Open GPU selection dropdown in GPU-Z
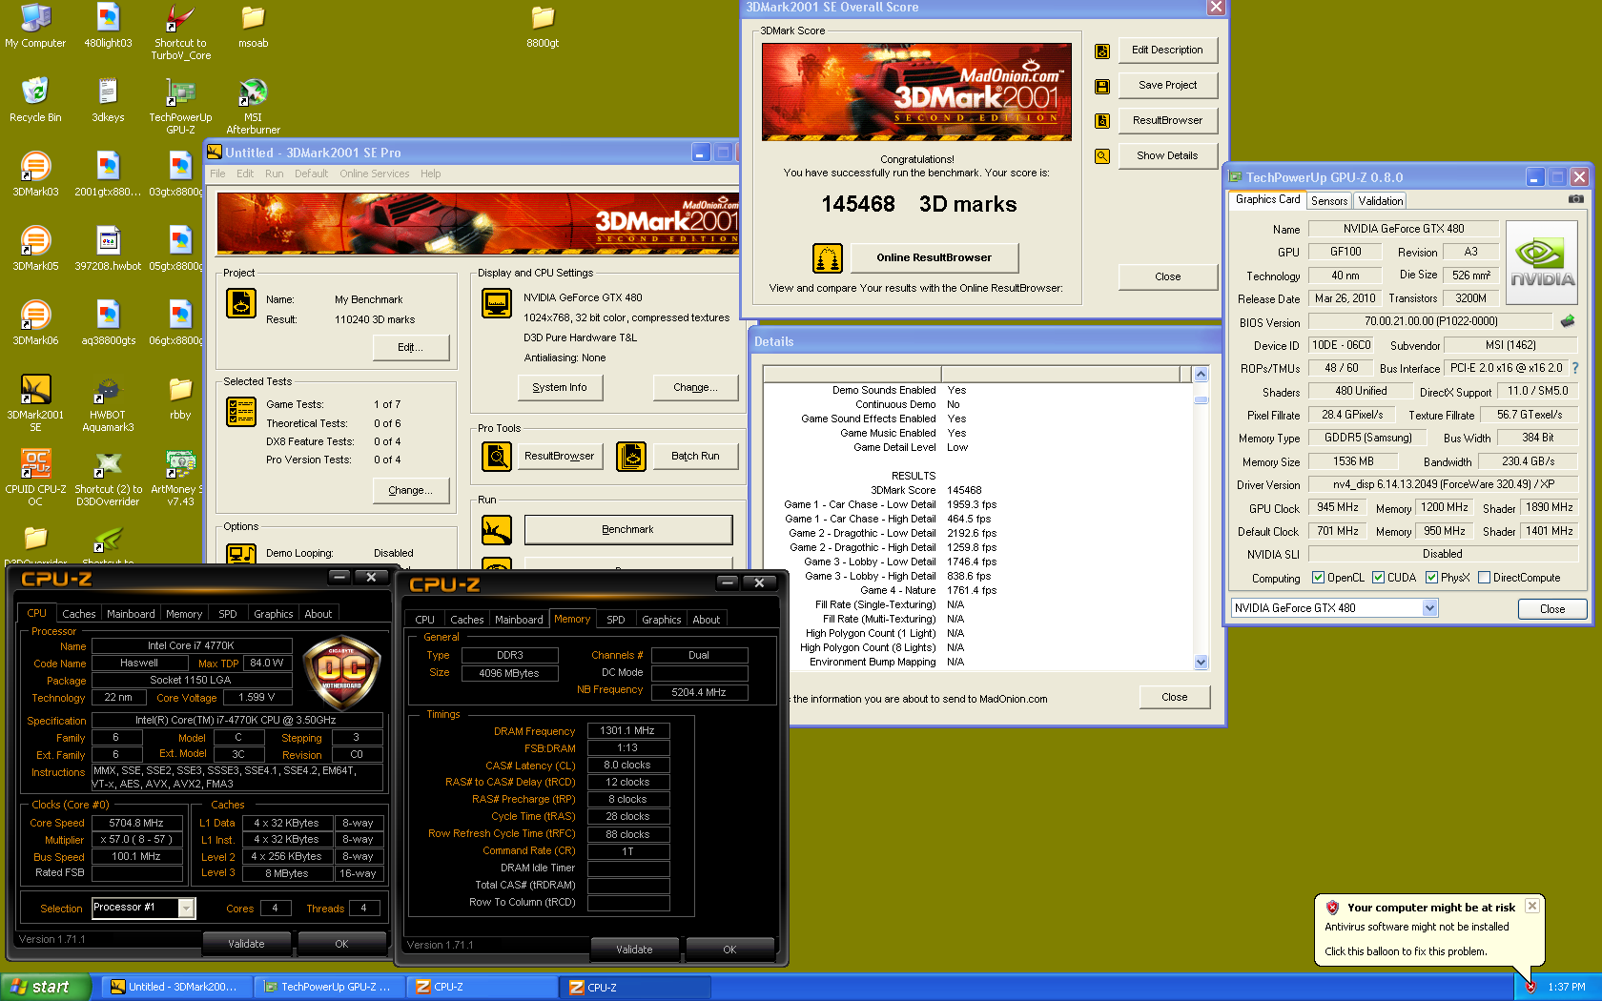 click(x=1429, y=608)
